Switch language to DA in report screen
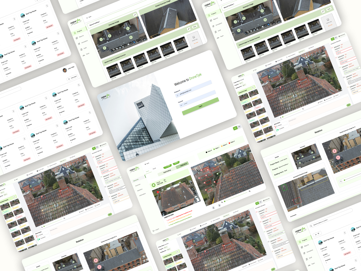This screenshot has height=271, width=361. 239,127
